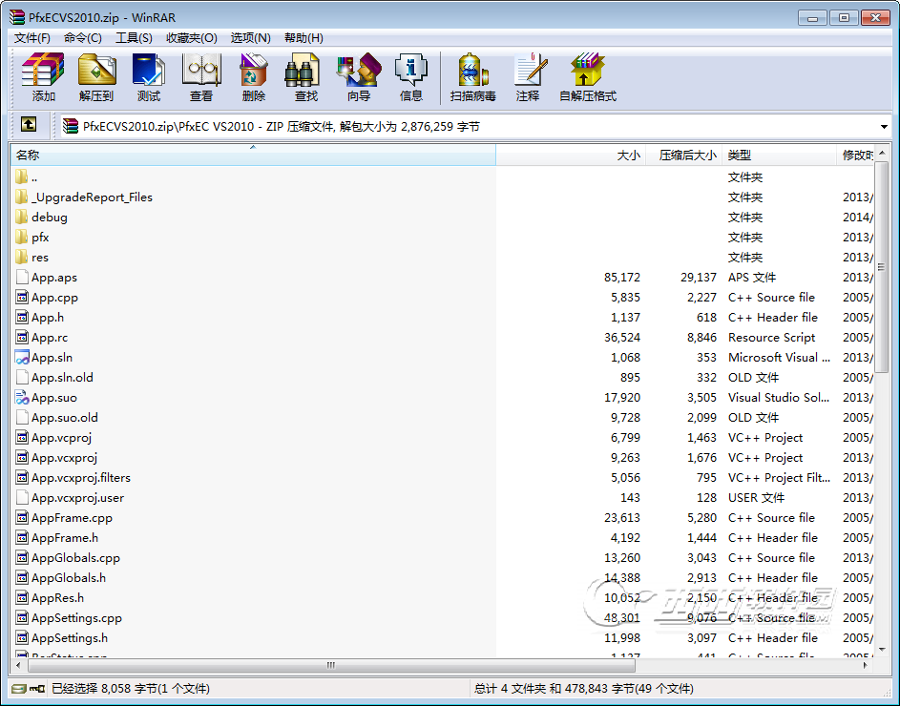Select the App.vcproj file name

tap(61, 437)
